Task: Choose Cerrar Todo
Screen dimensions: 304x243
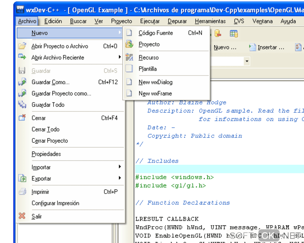Action: (70, 129)
